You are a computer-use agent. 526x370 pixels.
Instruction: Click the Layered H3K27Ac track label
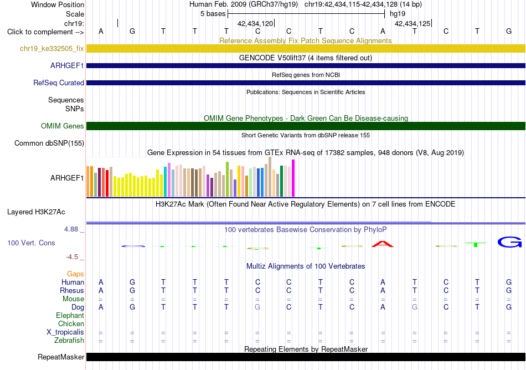click(36, 212)
